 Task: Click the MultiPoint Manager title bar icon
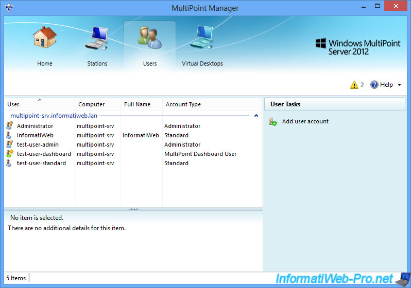(9, 8)
